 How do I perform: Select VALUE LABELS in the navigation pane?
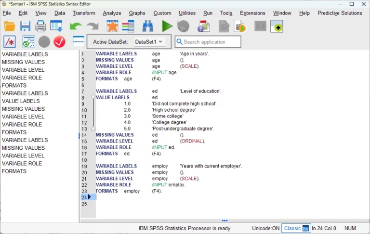pos(21,101)
